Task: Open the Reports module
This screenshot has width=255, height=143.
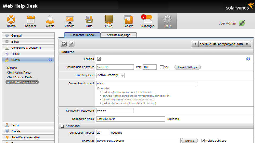Action: (128, 21)
